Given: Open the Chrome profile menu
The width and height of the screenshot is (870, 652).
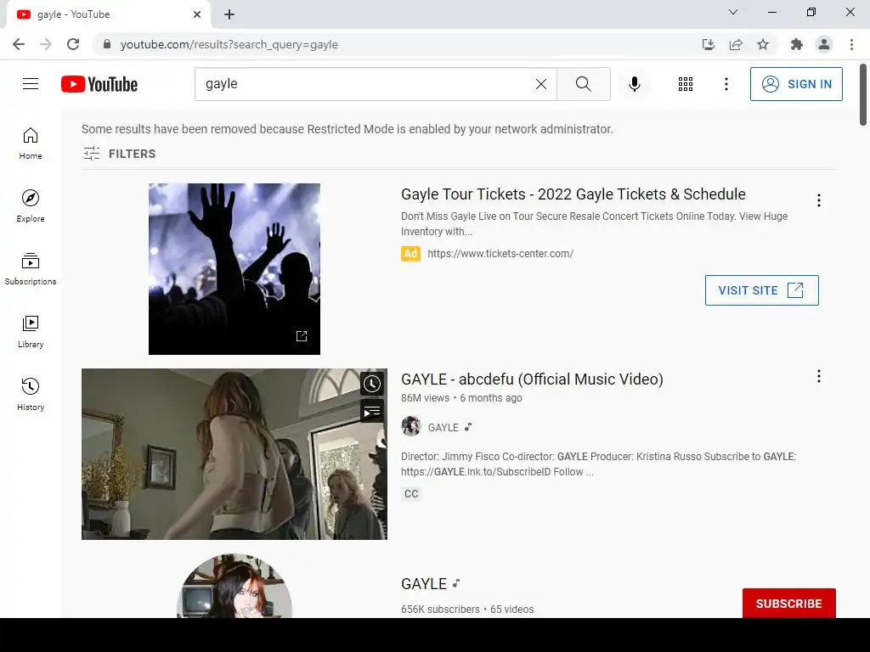Looking at the screenshot, I should (824, 44).
